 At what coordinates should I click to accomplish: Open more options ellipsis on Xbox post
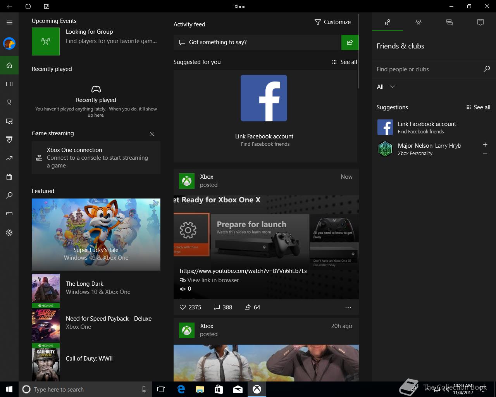pos(348,307)
